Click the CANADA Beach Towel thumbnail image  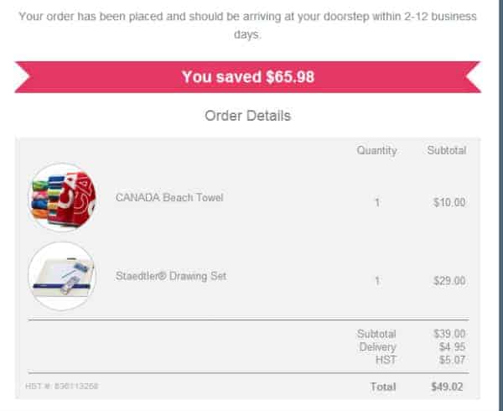click(x=62, y=197)
